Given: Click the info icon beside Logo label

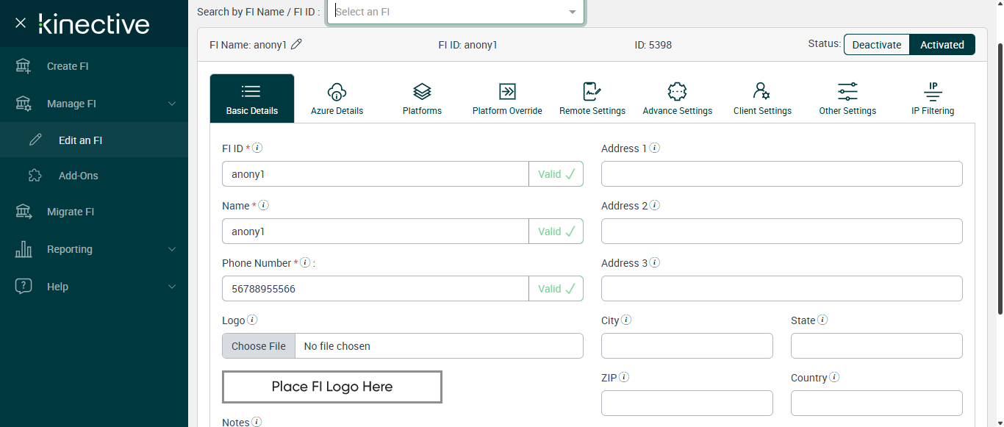Looking at the screenshot, I should pos(252,320).
